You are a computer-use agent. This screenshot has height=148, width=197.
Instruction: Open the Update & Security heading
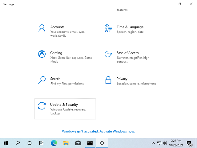tap(64, 105)
